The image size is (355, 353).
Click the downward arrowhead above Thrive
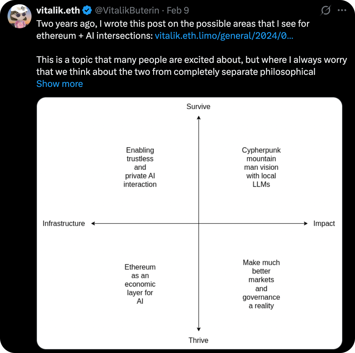[x=199, y=329]
